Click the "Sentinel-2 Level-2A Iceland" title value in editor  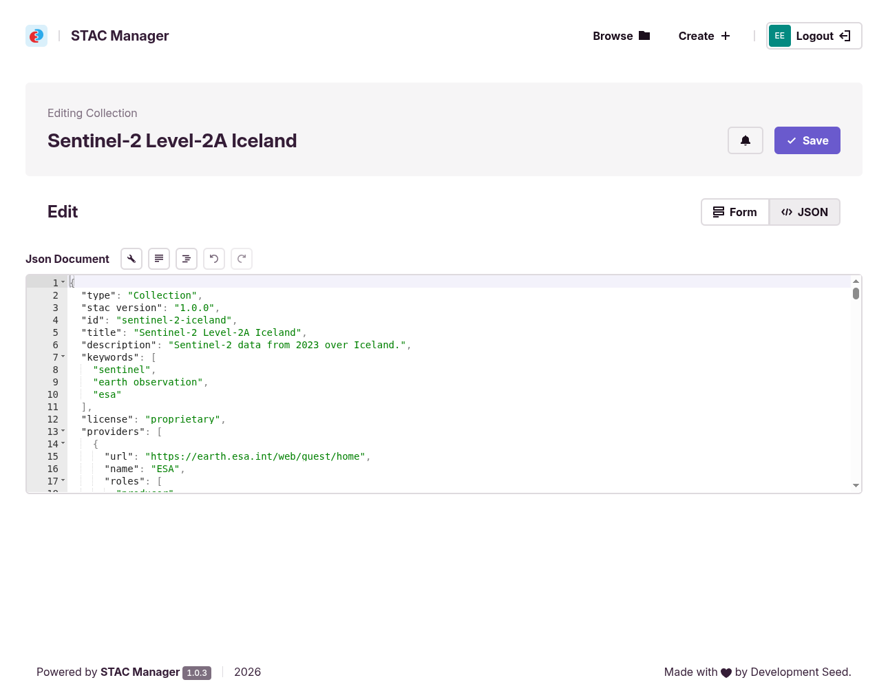(218, 332)
